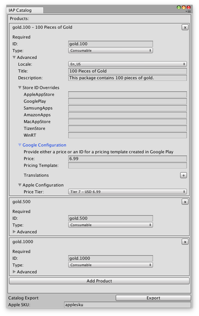Click the Export button
The image size is (199, 316).
(153, 298)
